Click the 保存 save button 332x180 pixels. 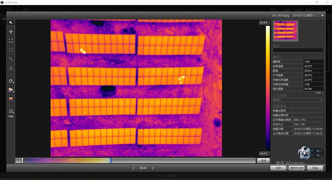coord(278,168)
